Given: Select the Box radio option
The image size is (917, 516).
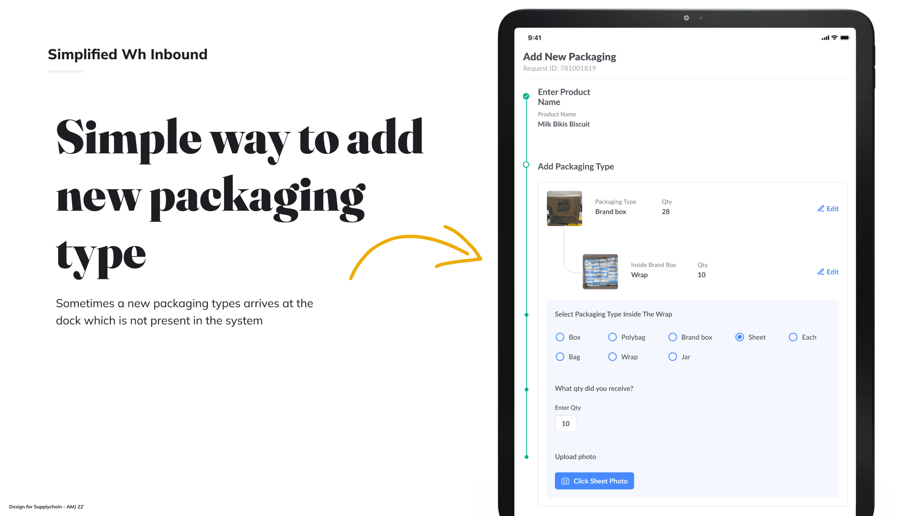Looking at the screenshot, I should pos(560,337).
